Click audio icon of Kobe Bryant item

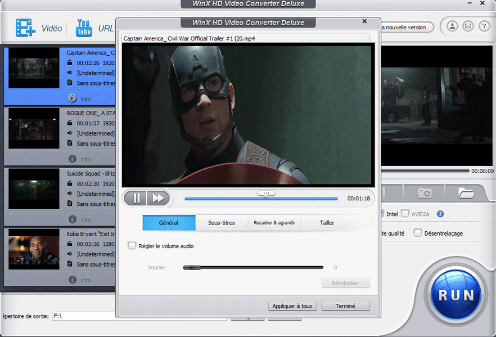(x=70, y=254)
